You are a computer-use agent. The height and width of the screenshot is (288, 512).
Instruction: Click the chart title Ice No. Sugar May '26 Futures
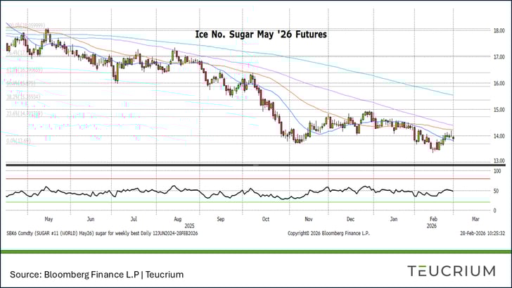pyautogui.click(x=260, y=34)
